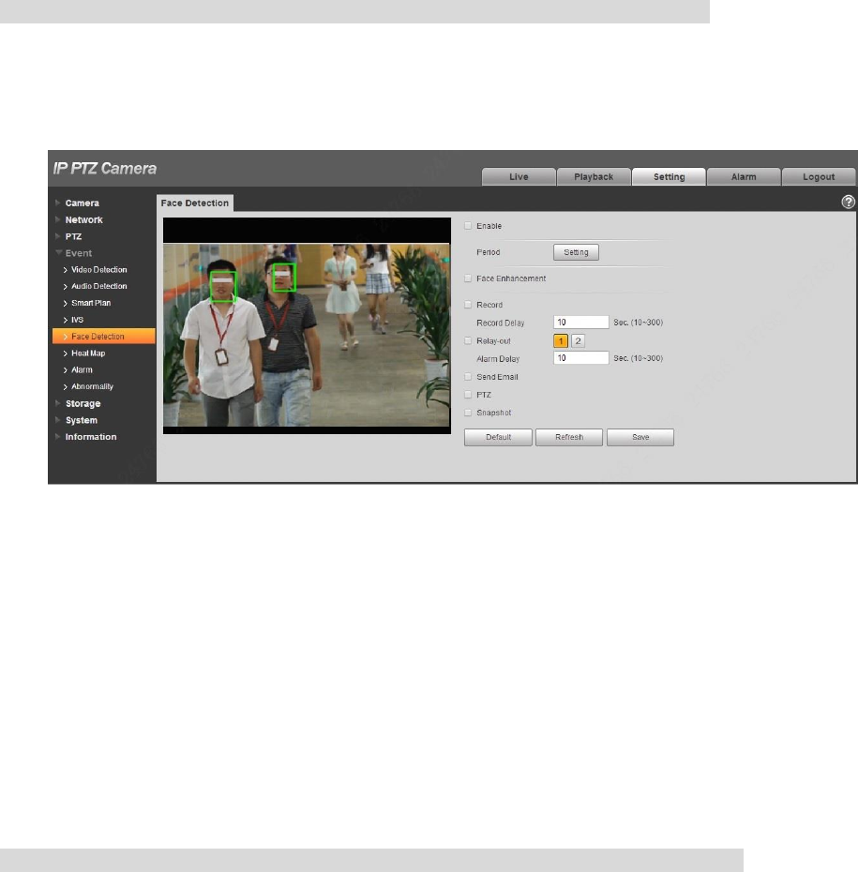Select the Face Detection page tab
858x872 pixels.
195,203
